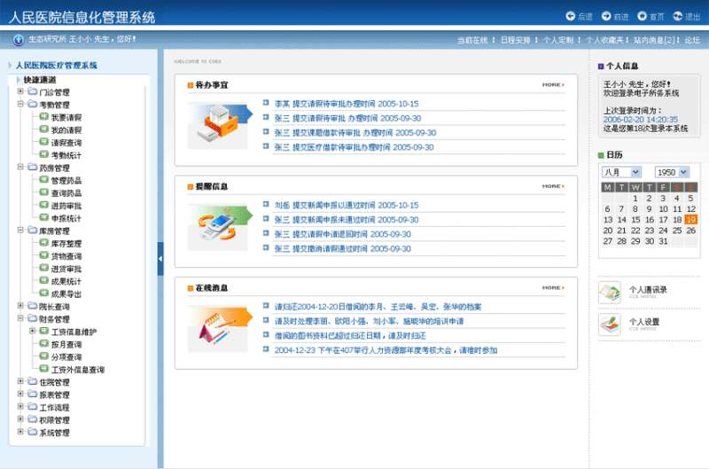Select 按月查询 under 财务管理
This screenshot has height=469, width=709.
coord(66,344)
